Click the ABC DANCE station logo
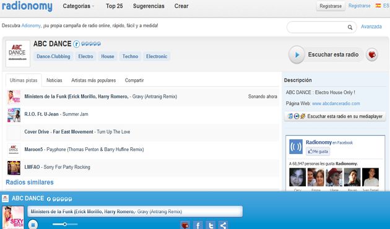This screenshot has height=229, width=390. (x=18, y=53)
